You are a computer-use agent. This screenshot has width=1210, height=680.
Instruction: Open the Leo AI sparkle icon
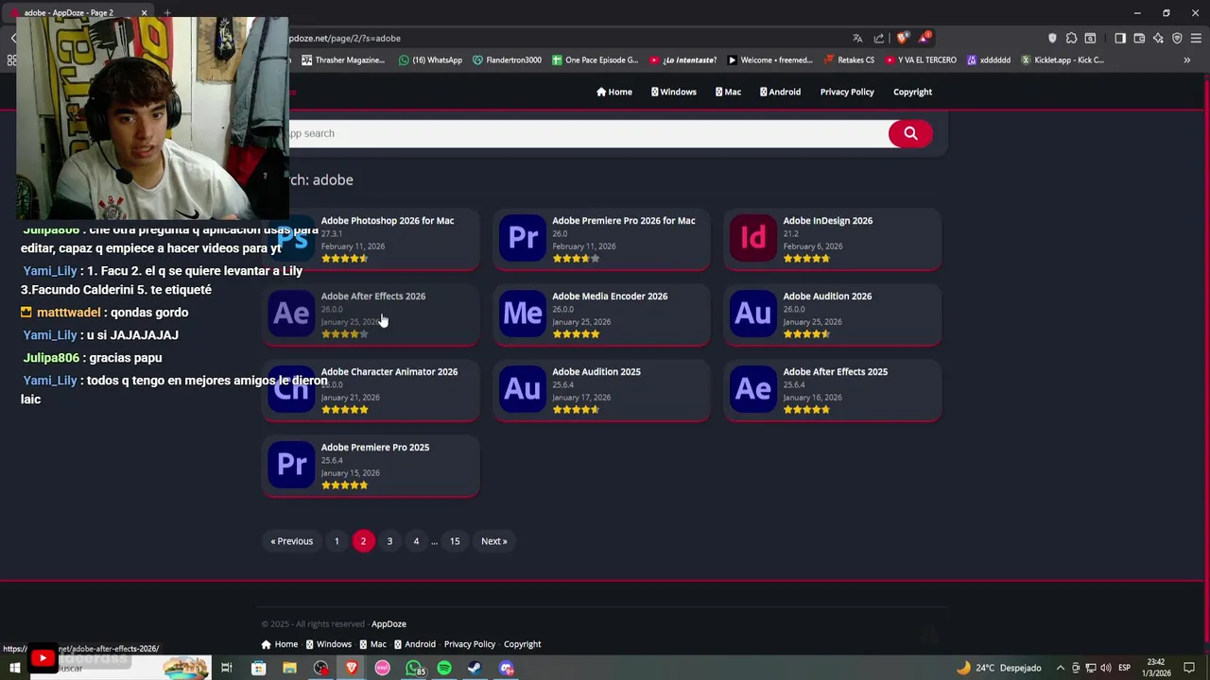[x=1158, y=38]
